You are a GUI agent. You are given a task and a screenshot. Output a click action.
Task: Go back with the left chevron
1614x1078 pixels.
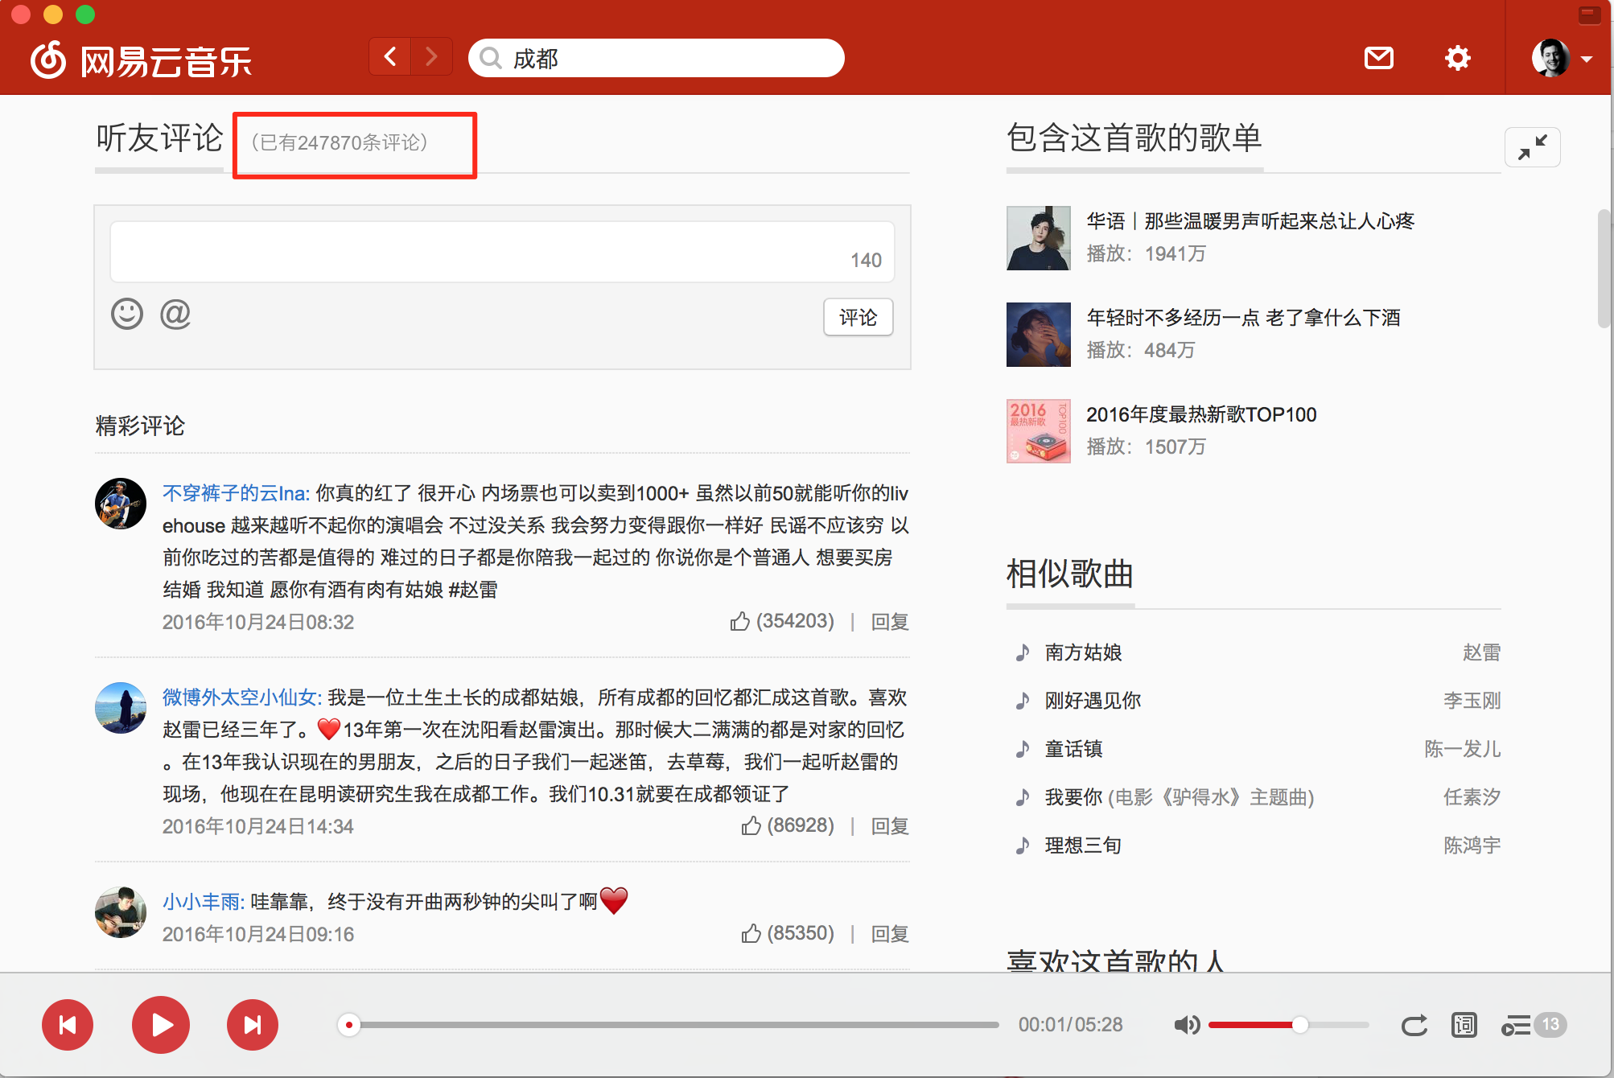(x=390, y=57)
